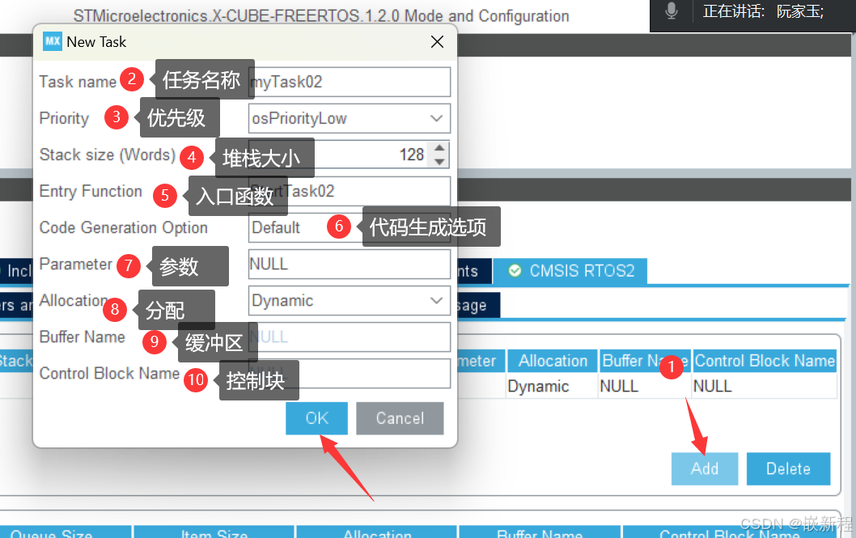The image size is (856, 538).
Task: Open the Code Generation Option Default combo
Action: (350, 227)
